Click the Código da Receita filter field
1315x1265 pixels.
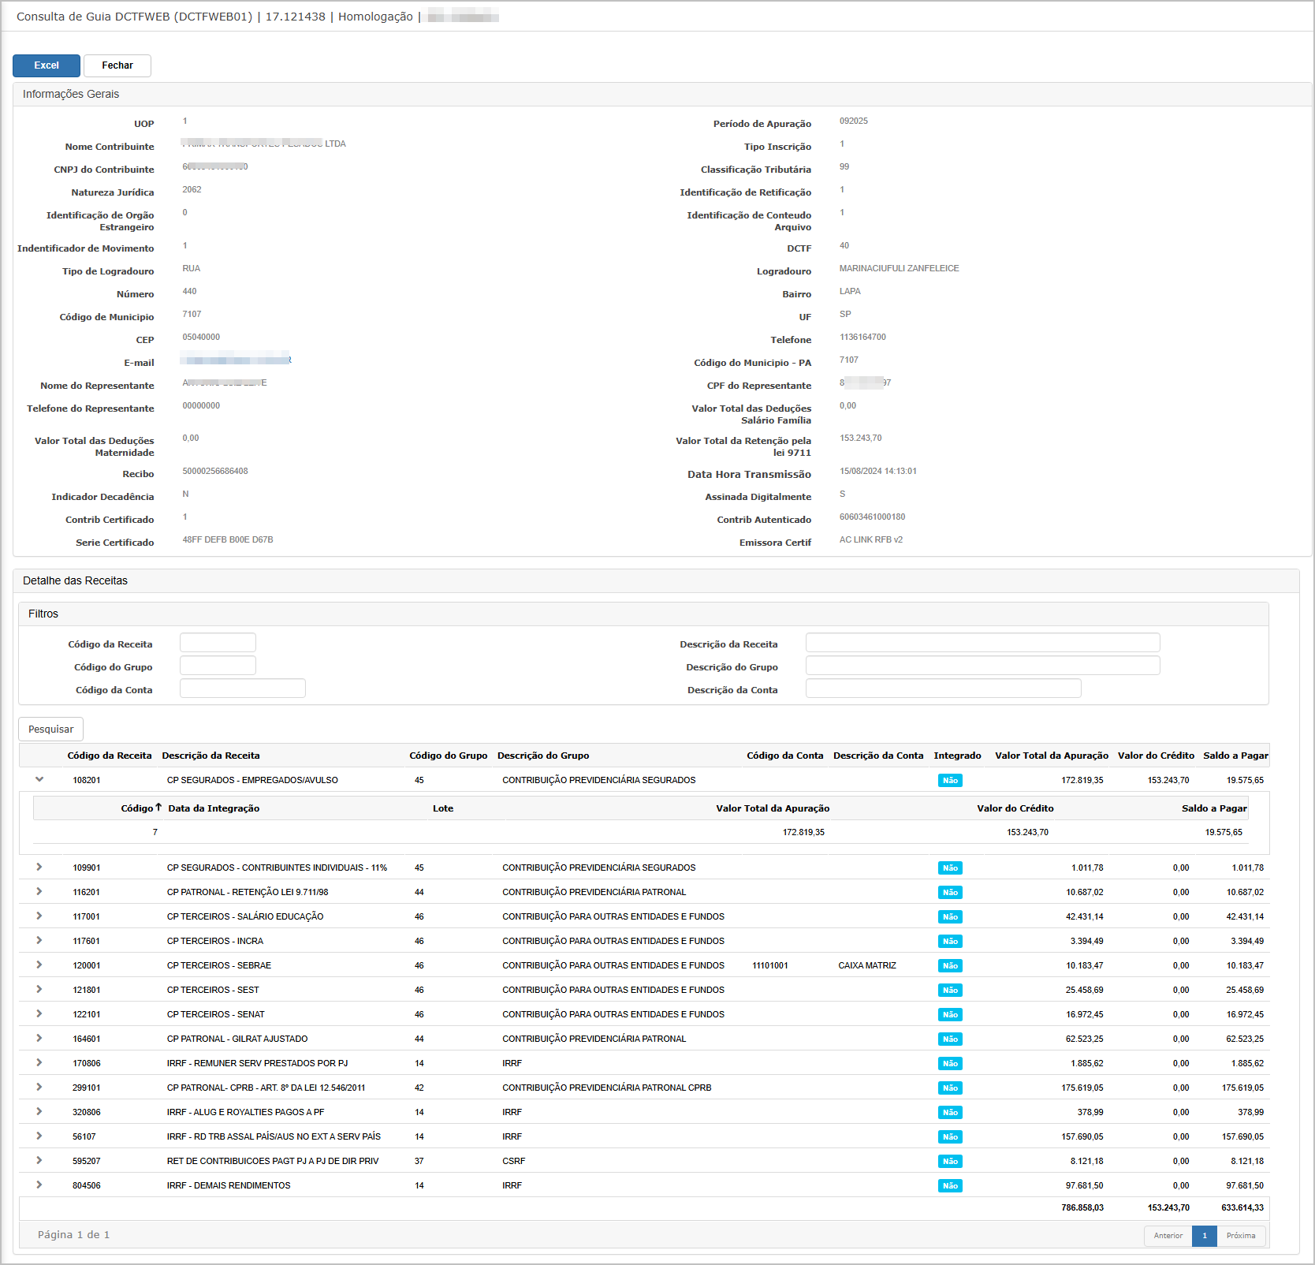(218, 643)
